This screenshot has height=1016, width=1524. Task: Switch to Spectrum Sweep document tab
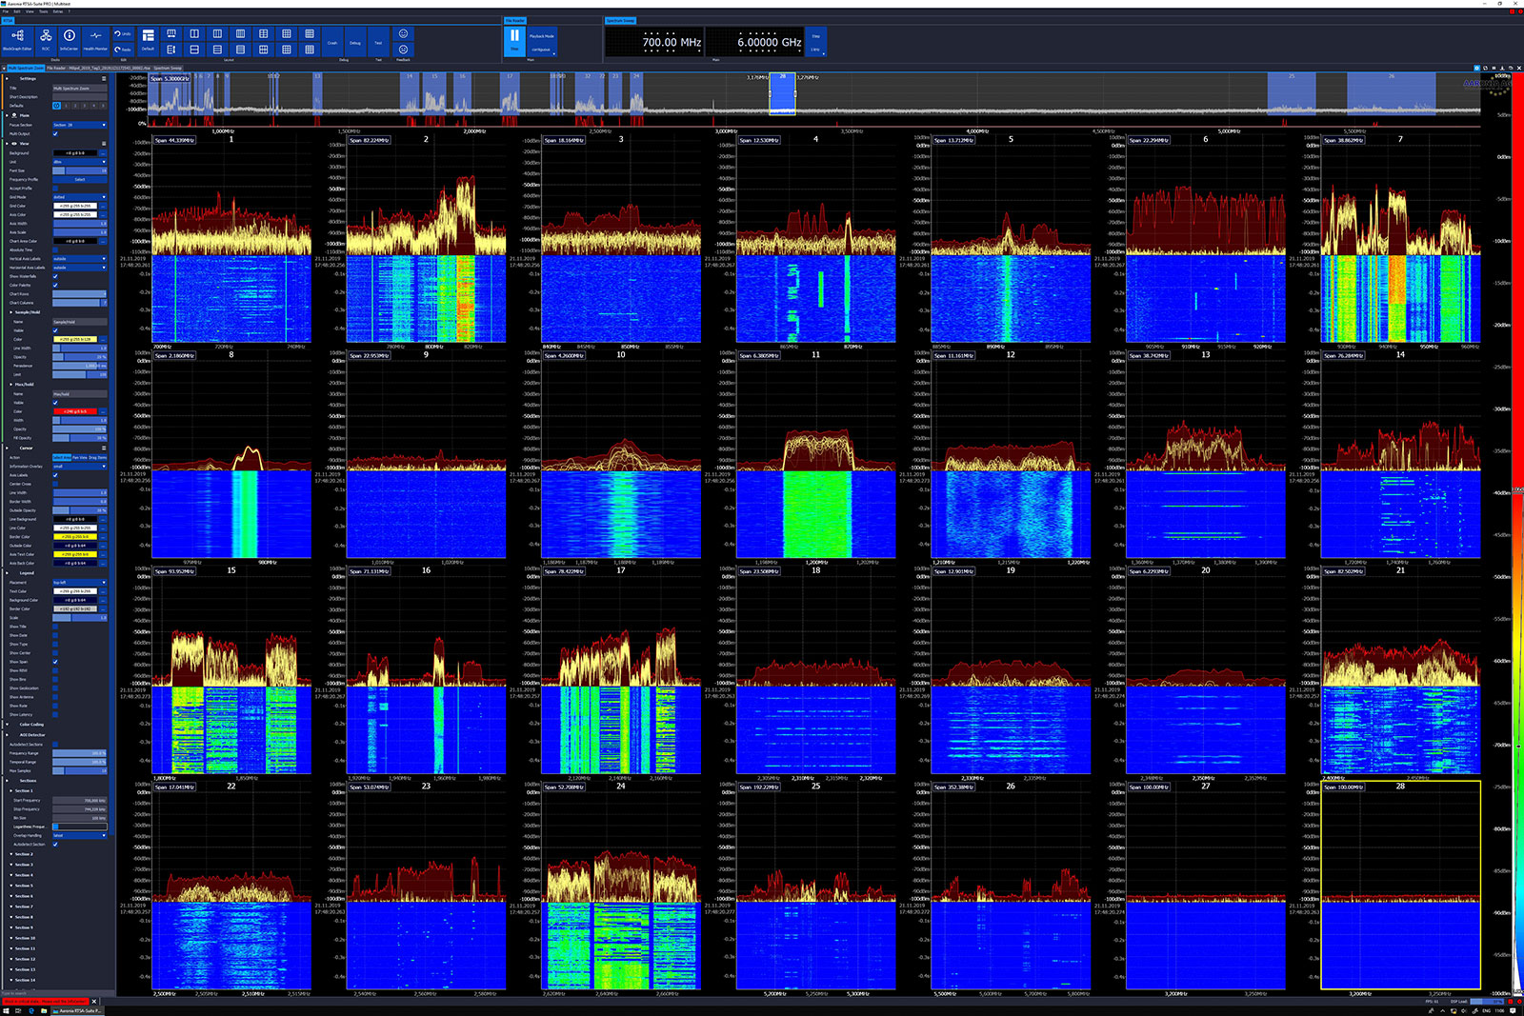click(x=168, y=68)
